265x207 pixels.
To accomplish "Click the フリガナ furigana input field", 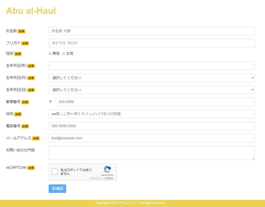I will tap(152, 43).
